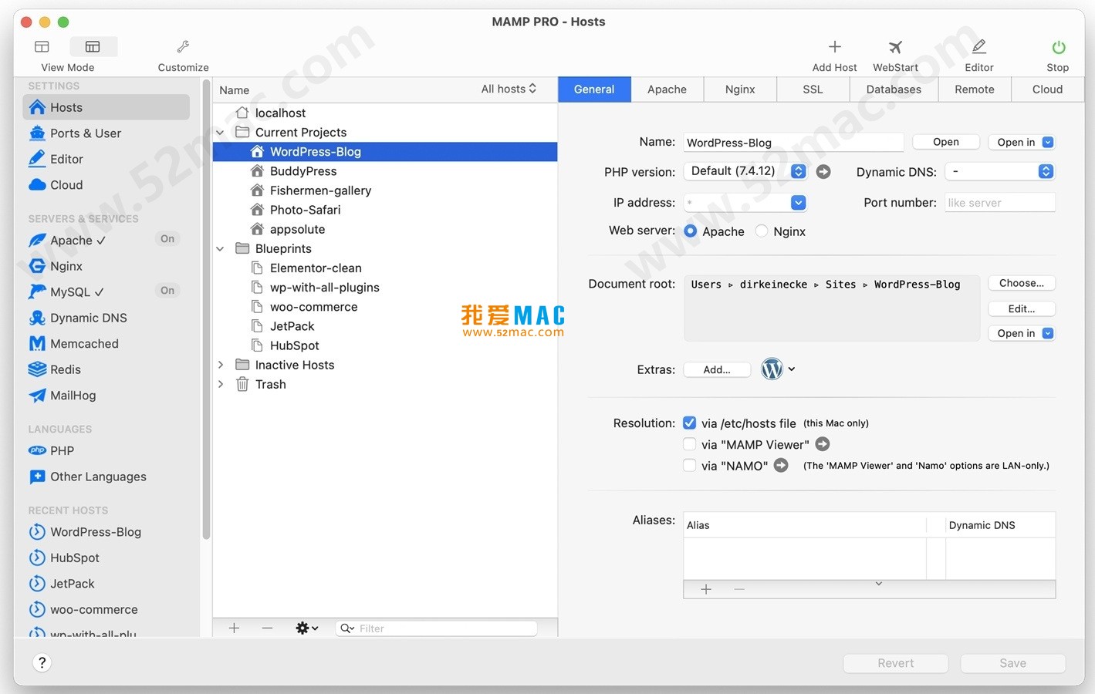Click the Add... extras button

coord(717,369)
